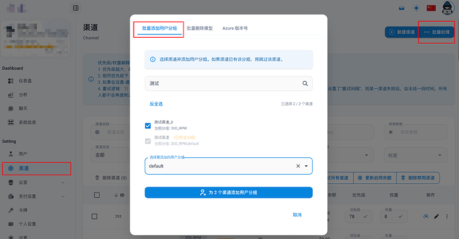This screenshot has width=459, height=239.
Task: Click the weight 8 field
Action: [x=394, y=216]
